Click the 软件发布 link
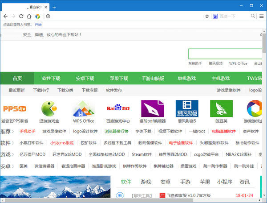Screen dimensions: 267x203 pyautogui.click(x=114, y=90)
